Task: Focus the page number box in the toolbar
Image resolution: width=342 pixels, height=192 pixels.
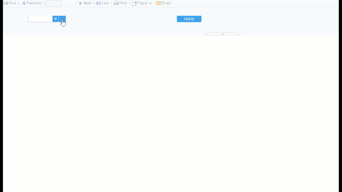Action: pyautogui.click(x=54, y=3)
